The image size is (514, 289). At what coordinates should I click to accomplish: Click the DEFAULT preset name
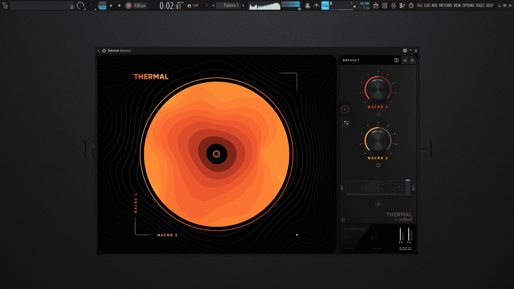click(x=351, y=60)
